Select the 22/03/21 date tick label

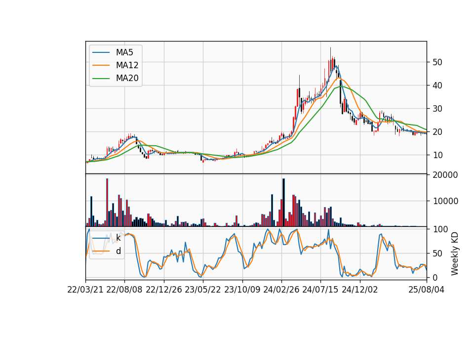[x=85, y=290]
